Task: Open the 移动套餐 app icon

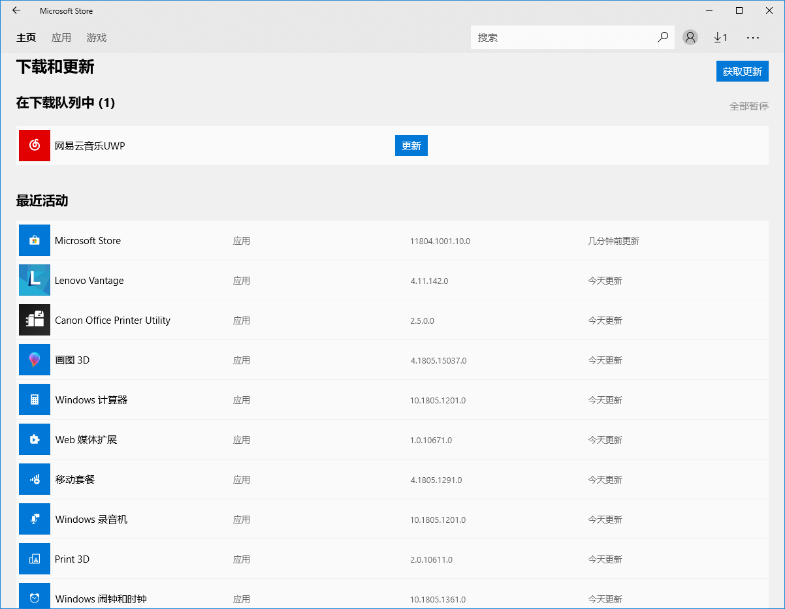Action: click(x=35, y=479)
